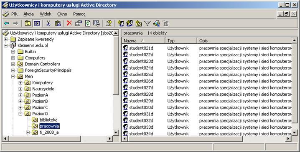The image size is (300, 152).
Task: Click the Create new user icon
Action: pyautogui.click(x=120, y=23)
